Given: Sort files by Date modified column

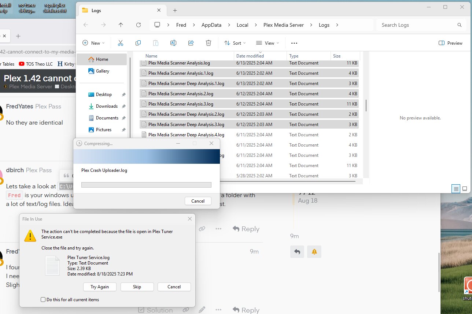Looking at the screenshot, I should tap(260, 56).
